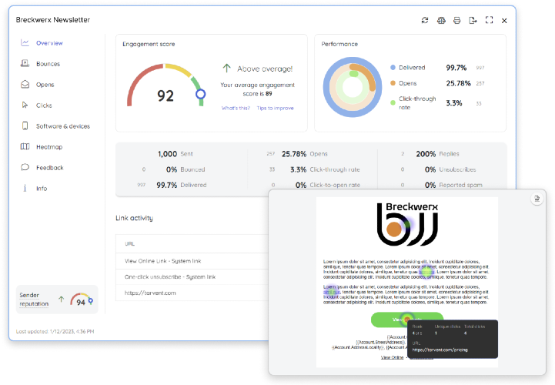The height and width of the screenshot is (385, 555).
Task: Click the Opens orange legend dot
Action: pyautogui.click(x=393, y=83)
